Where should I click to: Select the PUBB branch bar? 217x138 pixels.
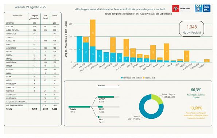click(x=109, y=107)
